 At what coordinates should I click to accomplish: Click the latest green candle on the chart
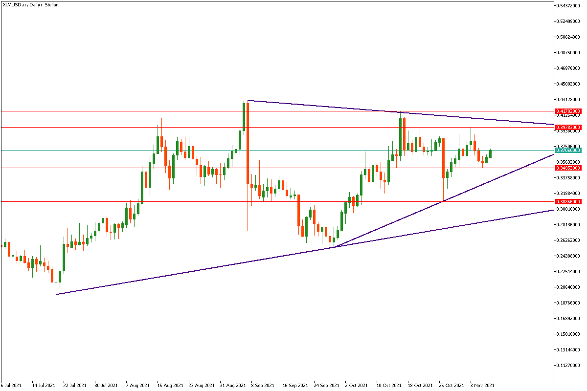[490, 153]
